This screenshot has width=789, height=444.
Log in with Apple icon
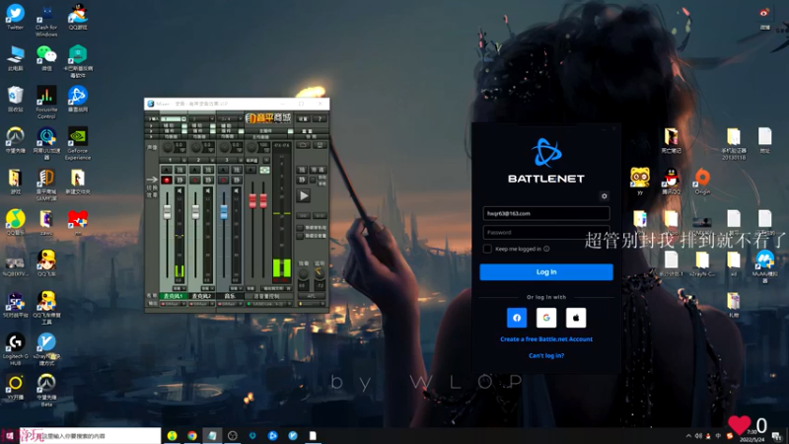coord(576,318)
